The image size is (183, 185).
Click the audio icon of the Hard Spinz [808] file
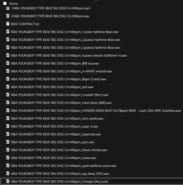8,103
